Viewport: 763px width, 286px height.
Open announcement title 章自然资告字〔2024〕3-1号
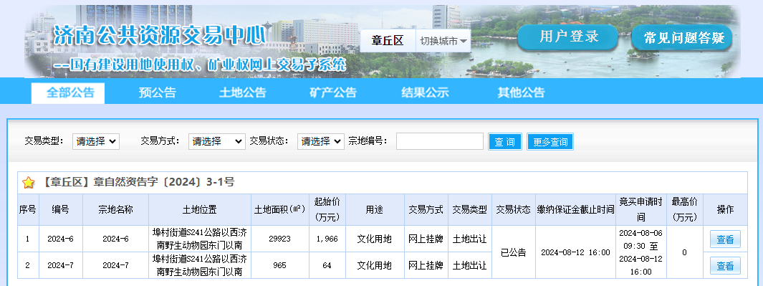point(138,183)
